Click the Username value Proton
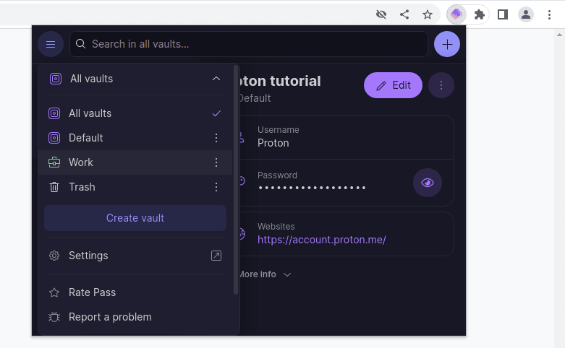 [273, 143]
